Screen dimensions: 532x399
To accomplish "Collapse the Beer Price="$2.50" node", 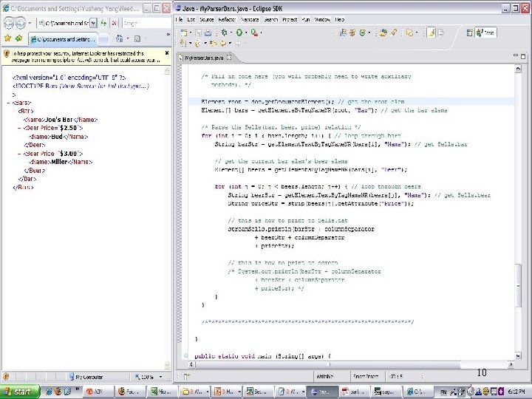I will (x=18, y=127).
